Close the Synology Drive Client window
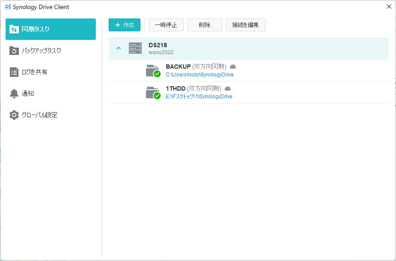This screenshot has height=261, width=396. [389, 6]
